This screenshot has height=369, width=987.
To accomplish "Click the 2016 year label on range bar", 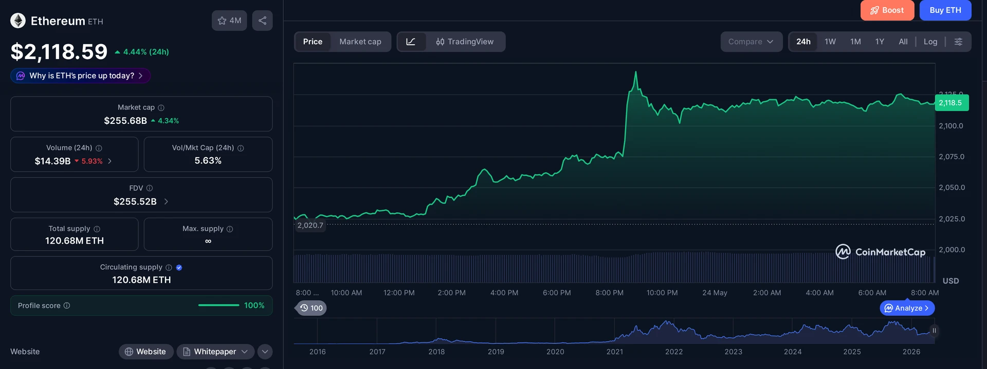I will coord(318,352).
